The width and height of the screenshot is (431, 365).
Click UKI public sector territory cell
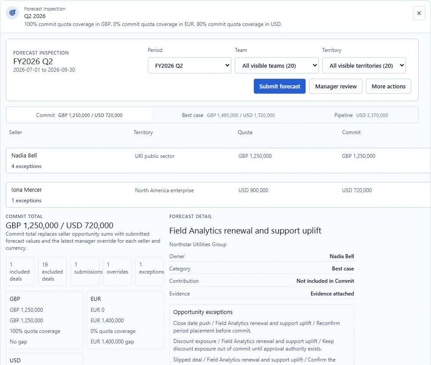(154, 156)
